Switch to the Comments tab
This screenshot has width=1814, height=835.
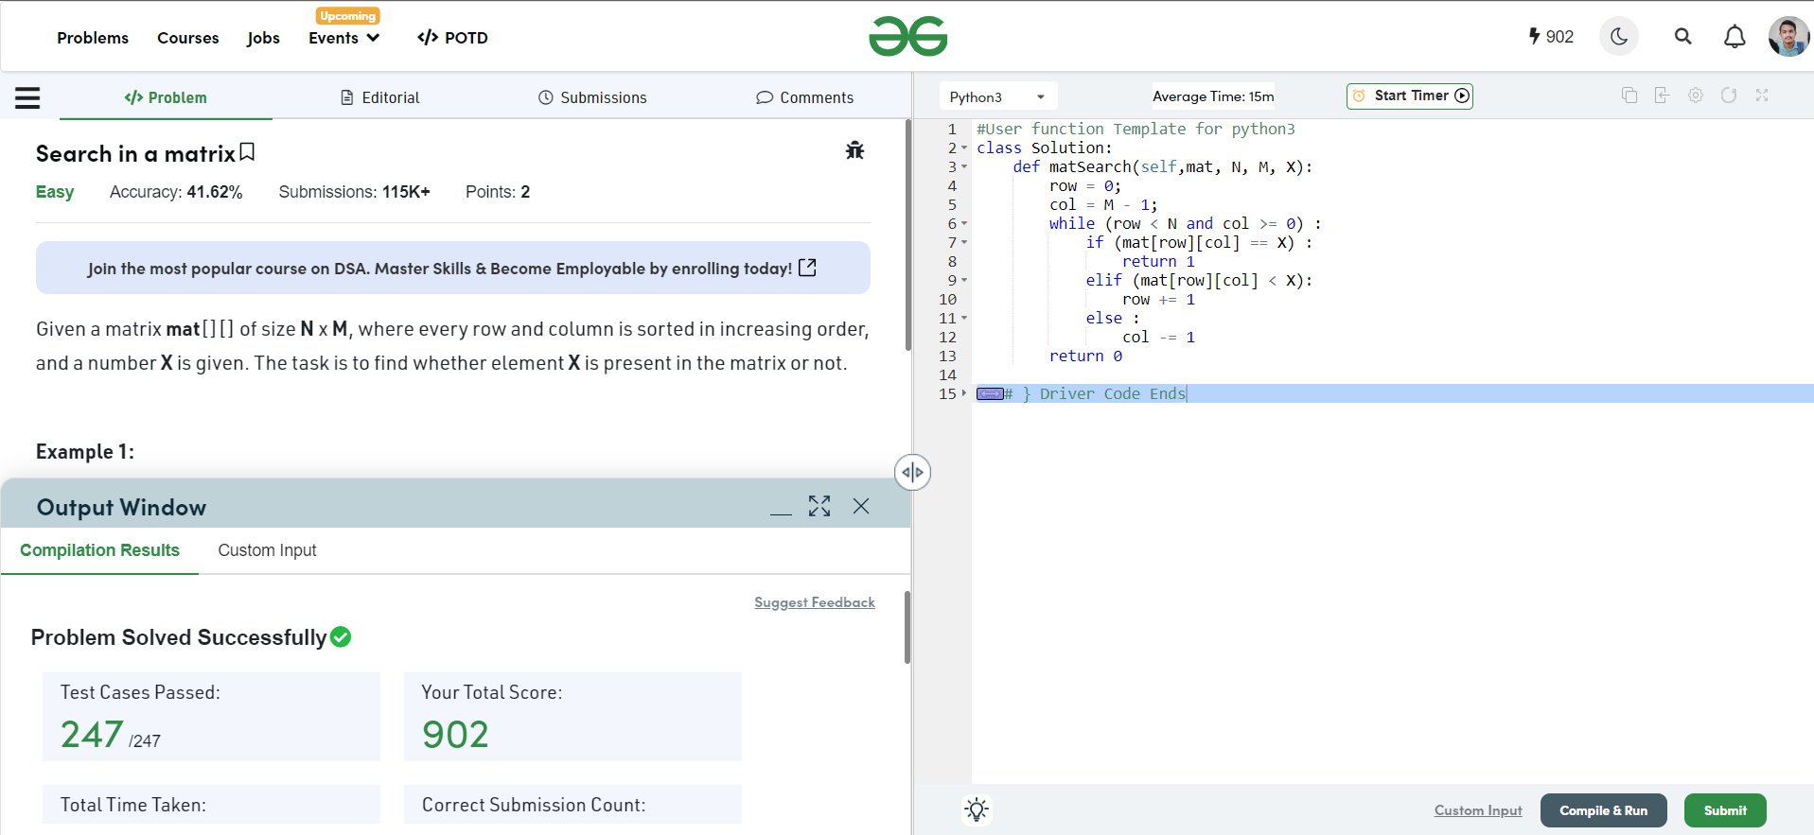tap(804, 97)
